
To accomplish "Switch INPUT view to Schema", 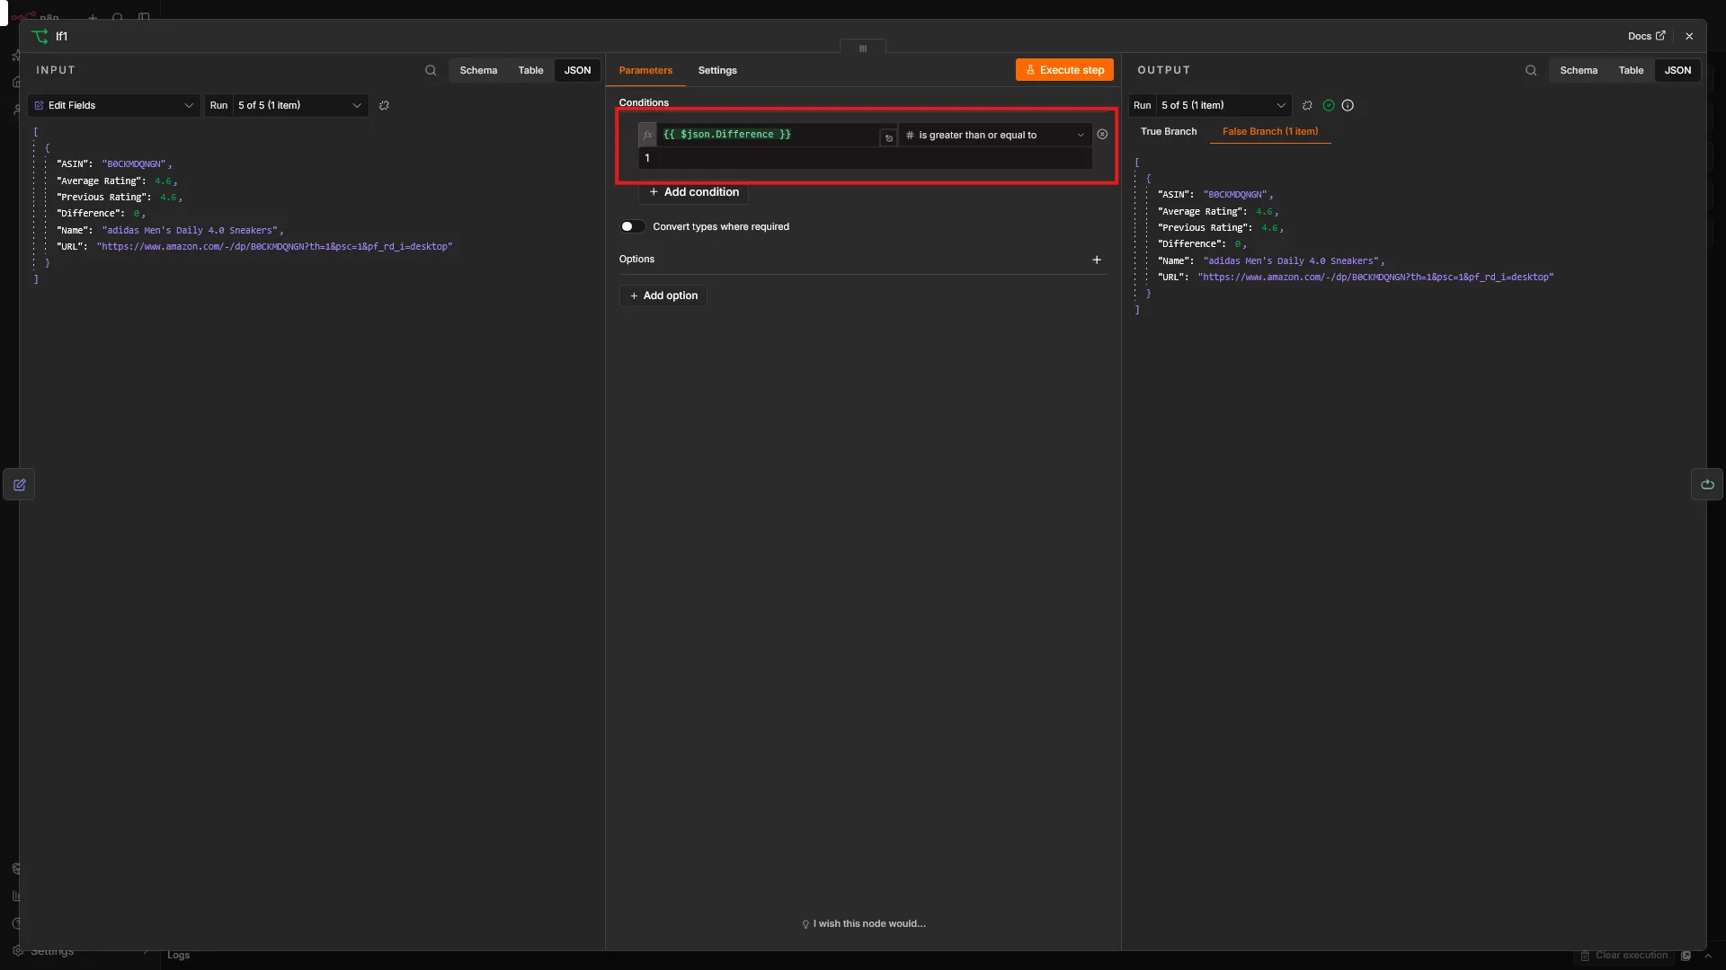I will click(478, 70).
